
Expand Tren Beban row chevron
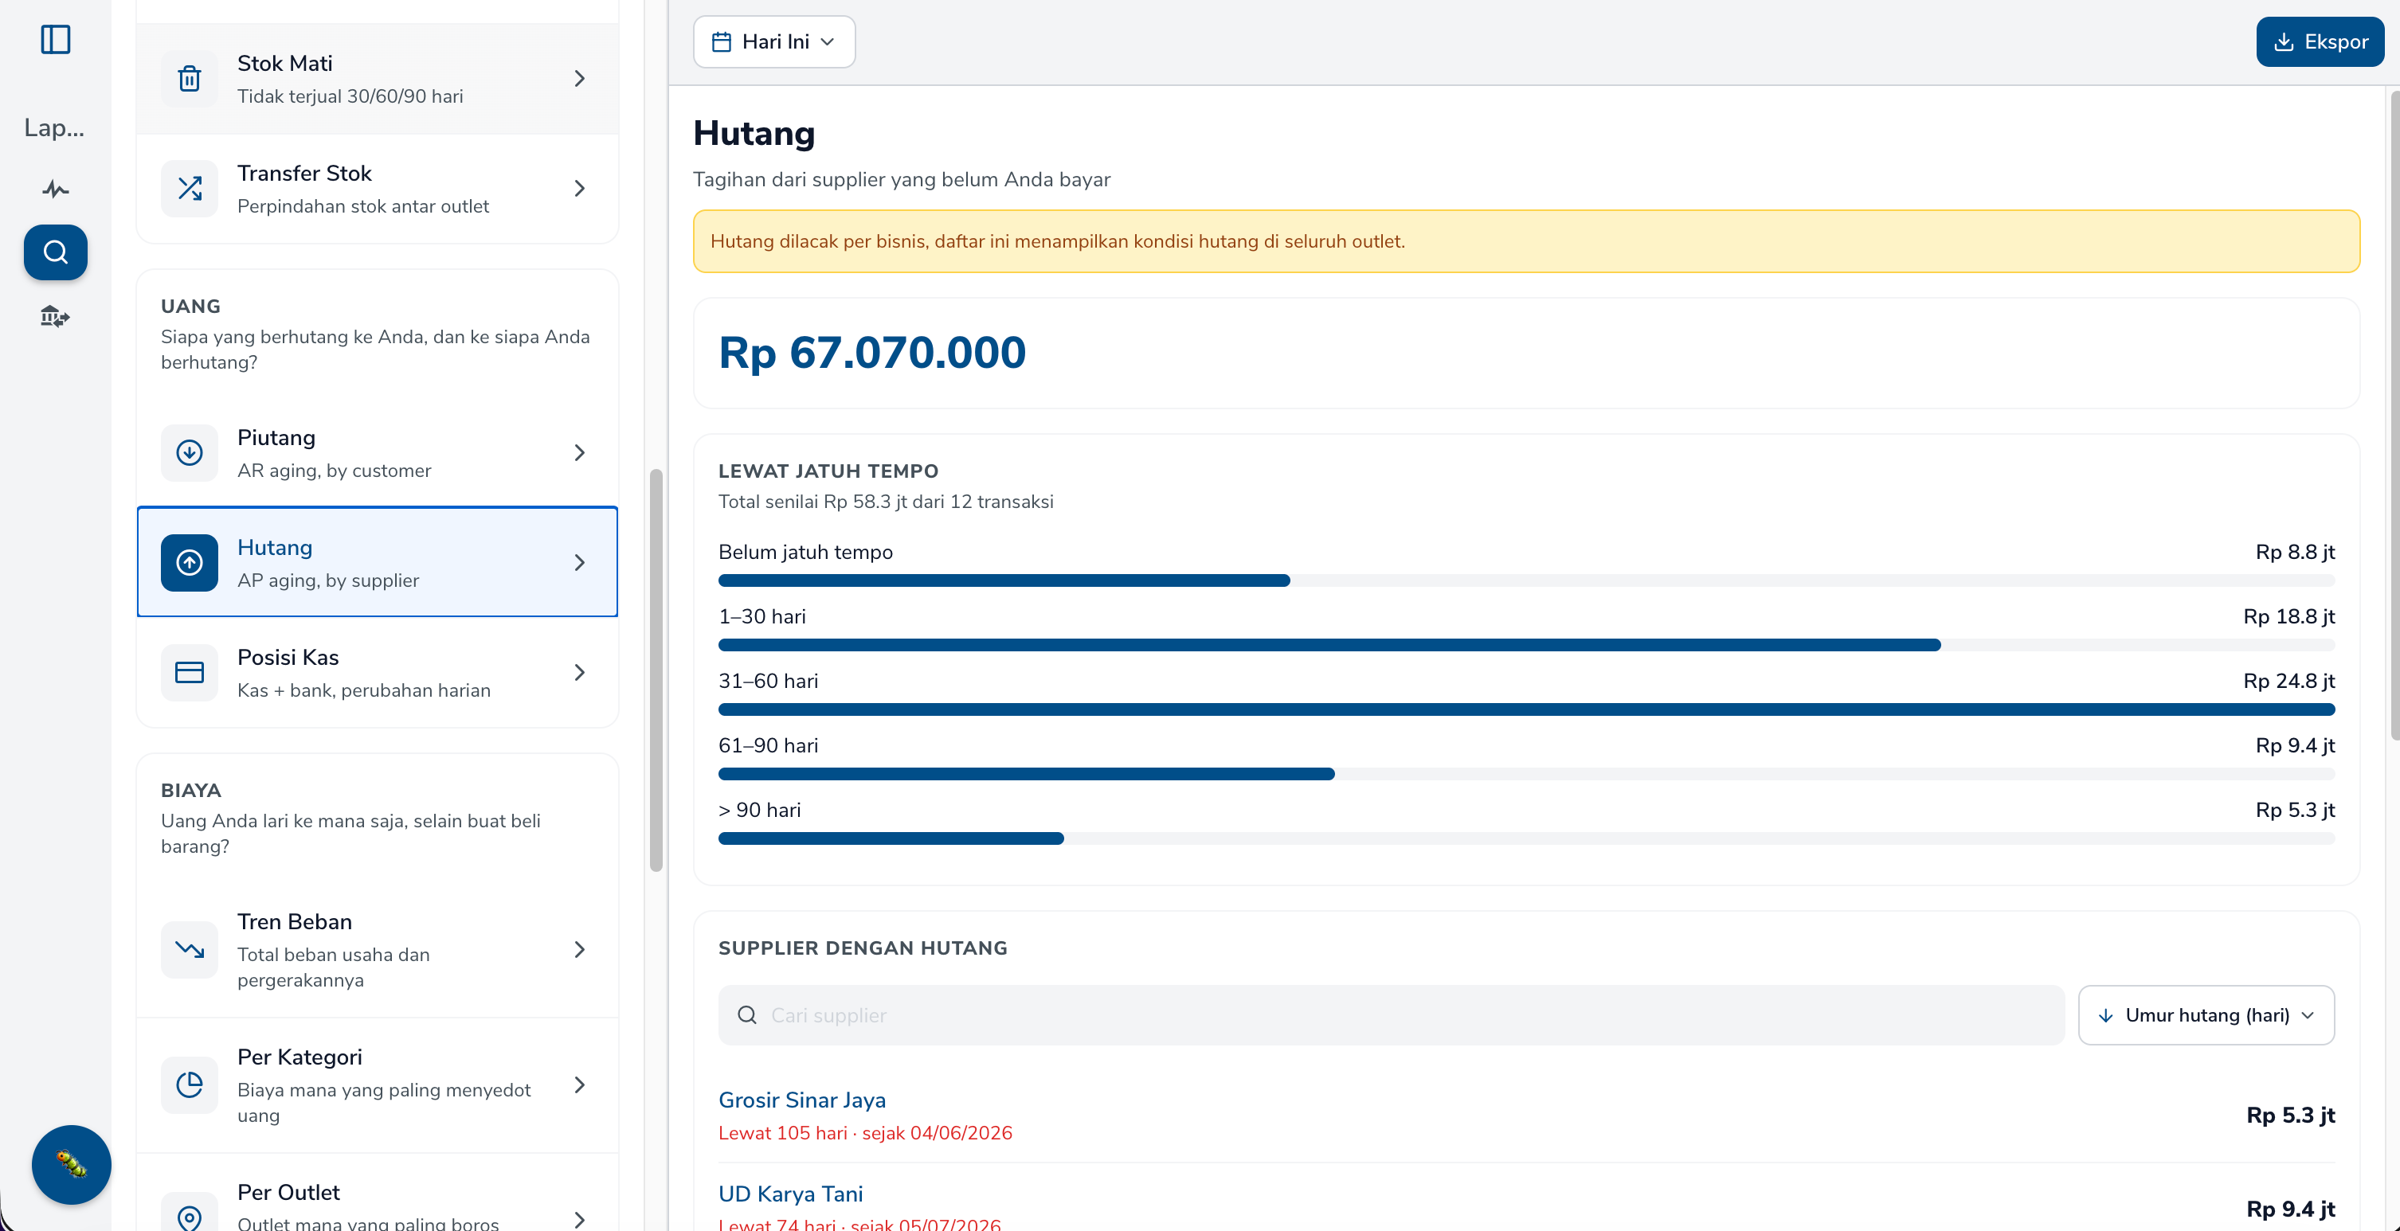[580, 950]
